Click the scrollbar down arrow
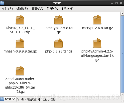The width and height of the screenshot is (124, 103). click(122, 94)
